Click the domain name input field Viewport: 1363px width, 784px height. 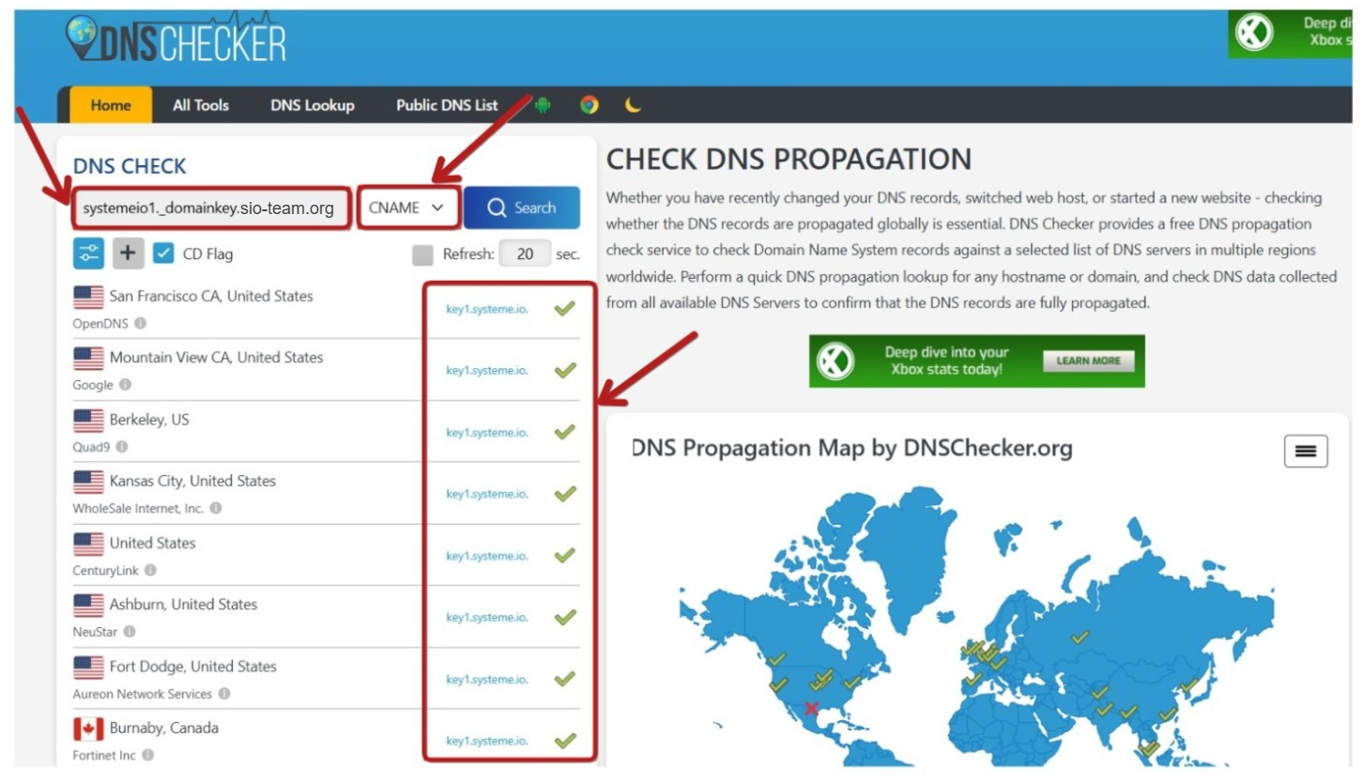211,208
